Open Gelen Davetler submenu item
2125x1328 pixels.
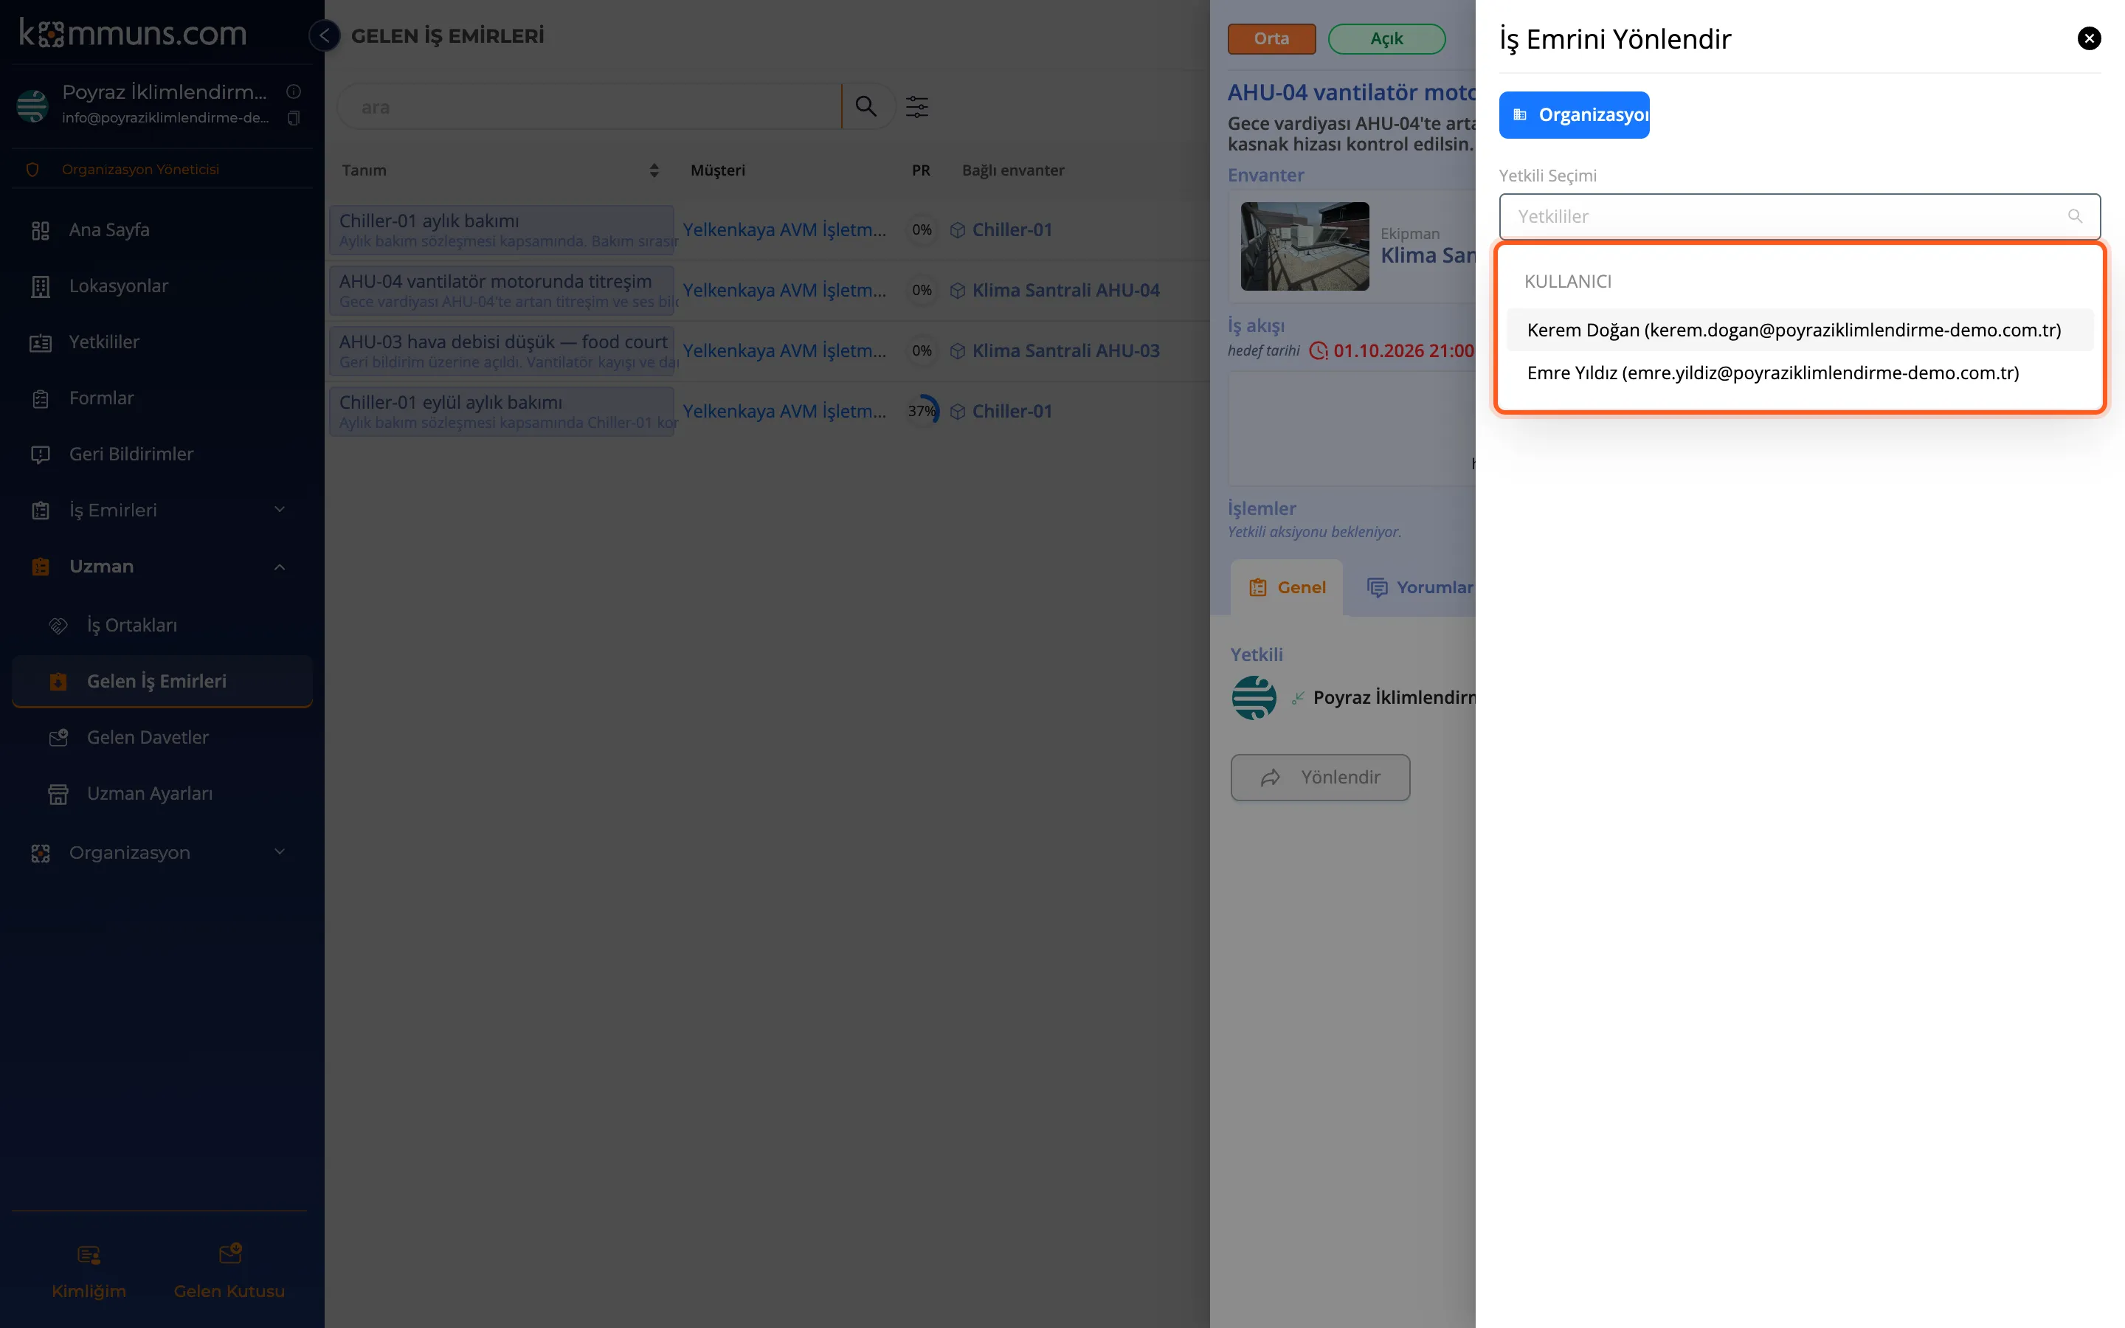click(x=162, y=738)
